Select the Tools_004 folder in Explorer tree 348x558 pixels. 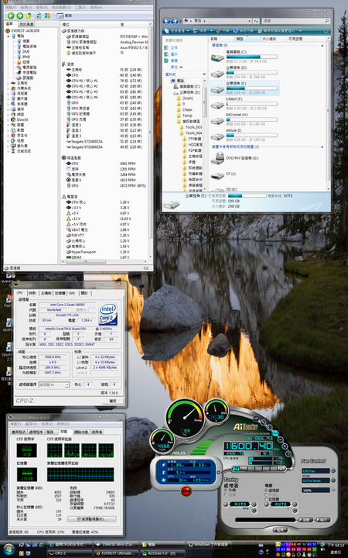[x=190, y=133]
